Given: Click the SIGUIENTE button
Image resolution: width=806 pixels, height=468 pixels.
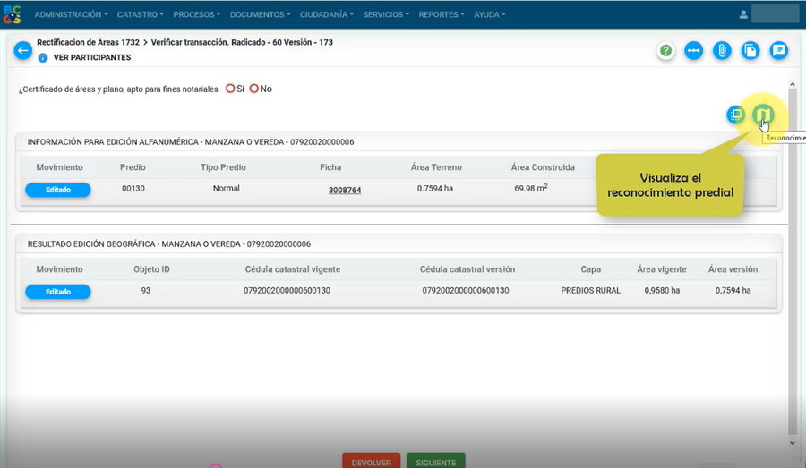Looking at the screenshot, I should (x=435, y=462).
